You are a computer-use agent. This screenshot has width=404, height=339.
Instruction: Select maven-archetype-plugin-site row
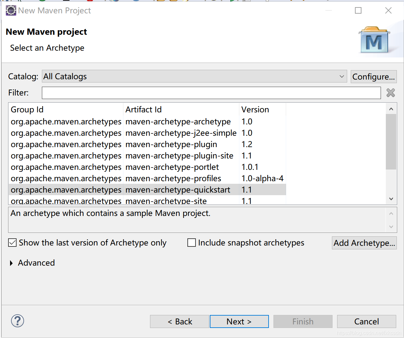coord(147,156)
